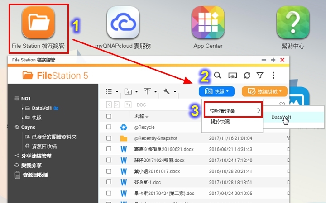The image size is (326, 203).
Task: Check the box for @Recently-Snapshot
Action: [109, 138]
